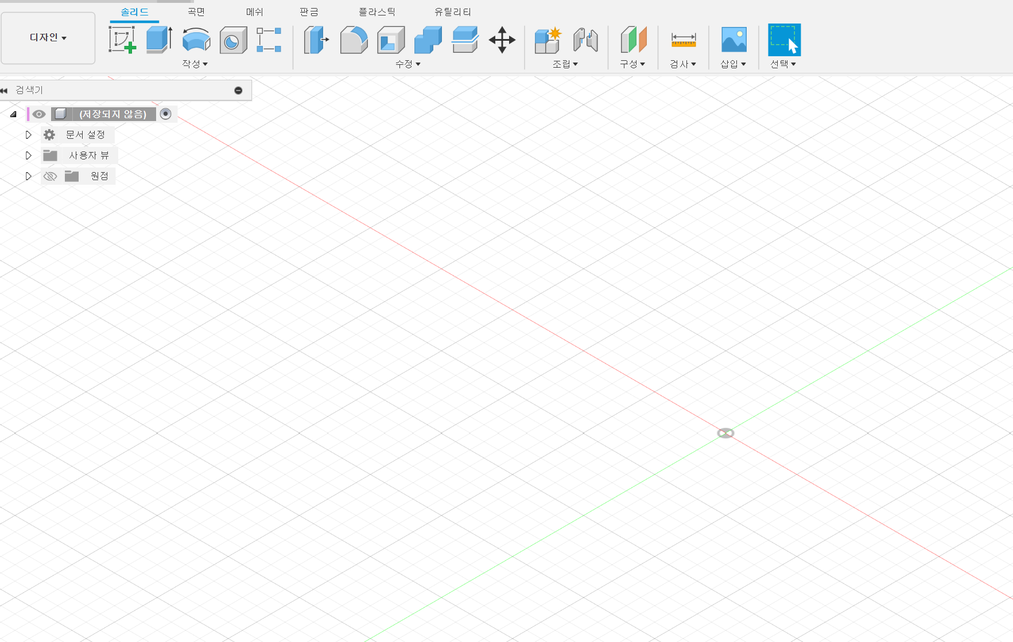The height and width of the screenshot is (642, 1013).
Task: Select the Fillet tool icon
Action: pos(354,40)
